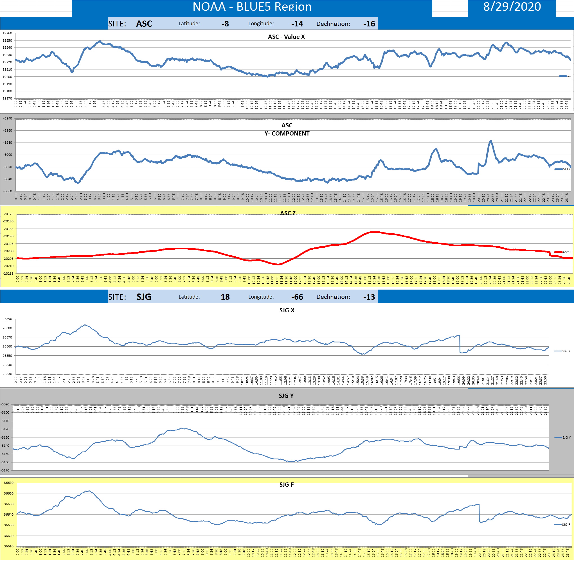Click ASC longitude value -14
Image resolution: width=574 pixels, height=562 pixels.
pyautogui.click(x=297, y=24)
